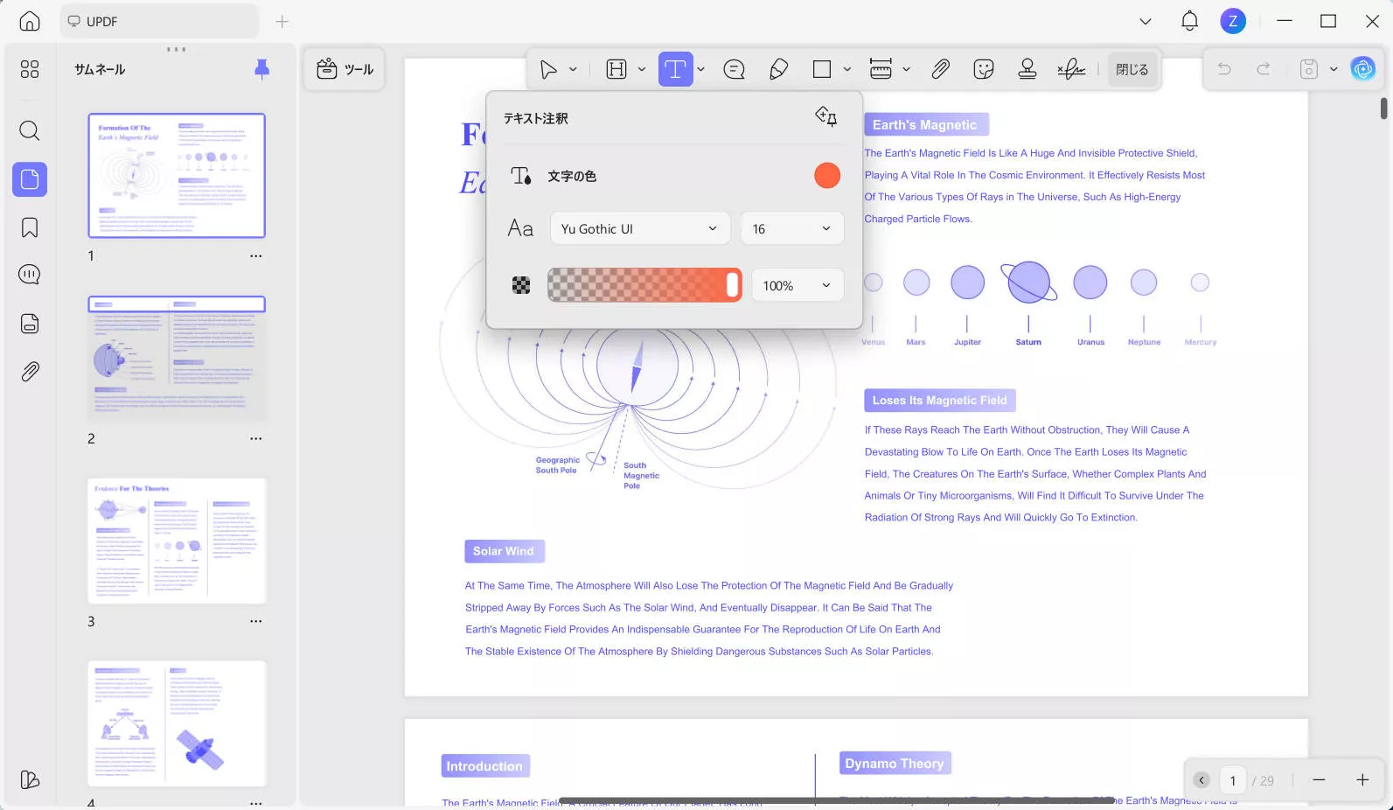Image resolution: width=1393 pixels, height=810 pixels.
Task: Open the UPDF AI assistant
Action: pyautogui.click(x=1362, y=69)
